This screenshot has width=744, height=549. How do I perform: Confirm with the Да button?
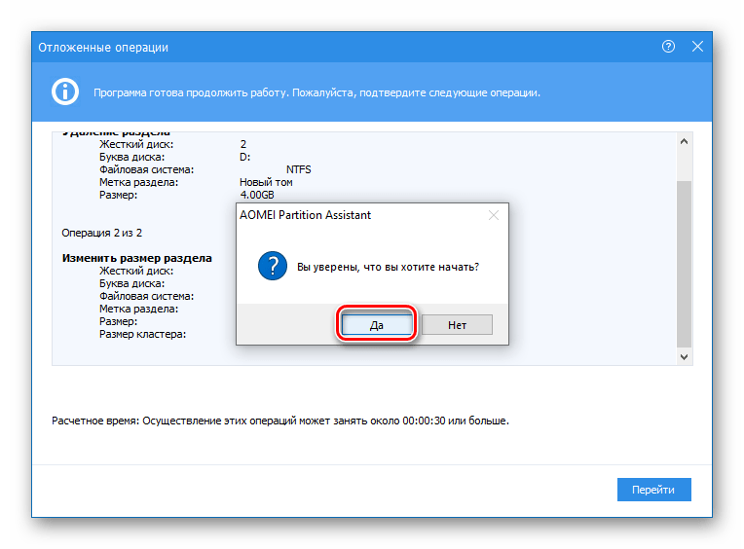point(377,325)
